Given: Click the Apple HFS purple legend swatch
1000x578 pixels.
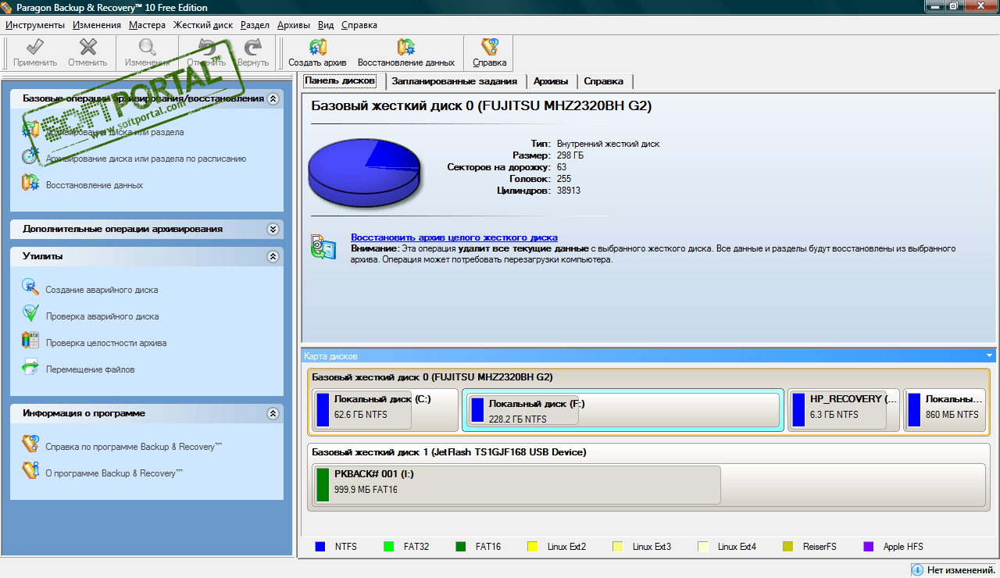Looking at the screenshot, I should click(x=868, y=547).
